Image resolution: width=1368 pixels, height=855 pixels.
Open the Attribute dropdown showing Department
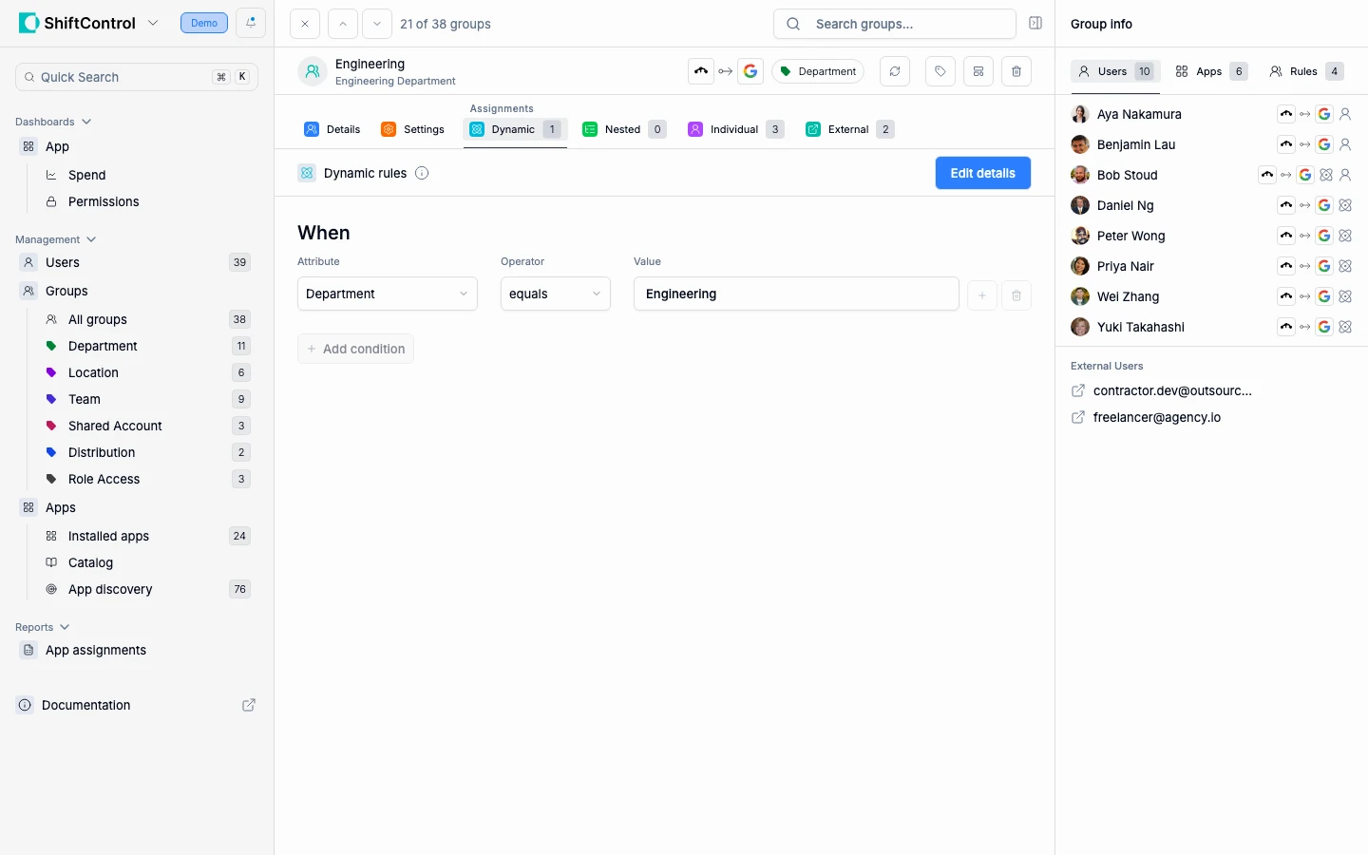coord(387,294)
